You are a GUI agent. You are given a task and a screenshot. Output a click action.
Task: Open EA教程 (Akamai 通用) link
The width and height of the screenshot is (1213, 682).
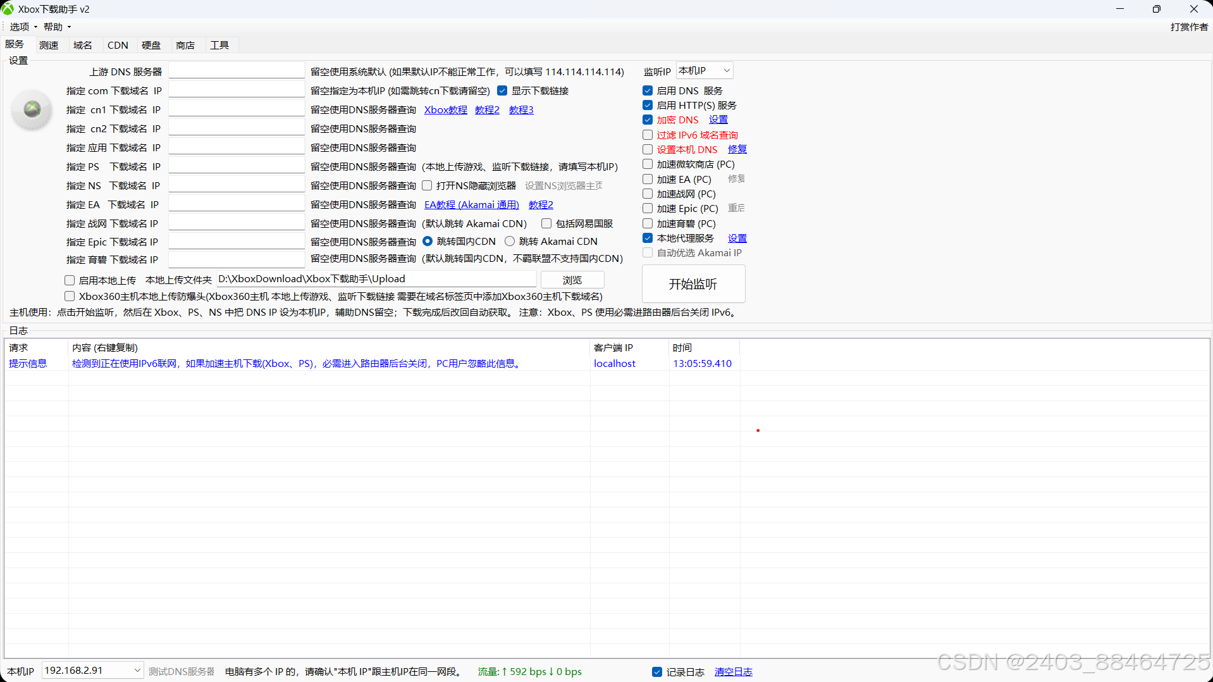pos(472,204)
